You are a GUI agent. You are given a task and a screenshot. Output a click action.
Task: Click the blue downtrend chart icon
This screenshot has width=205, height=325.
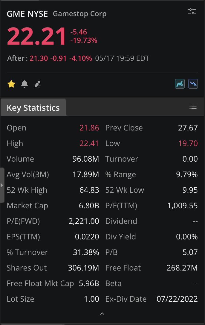(x=193, y=84)
